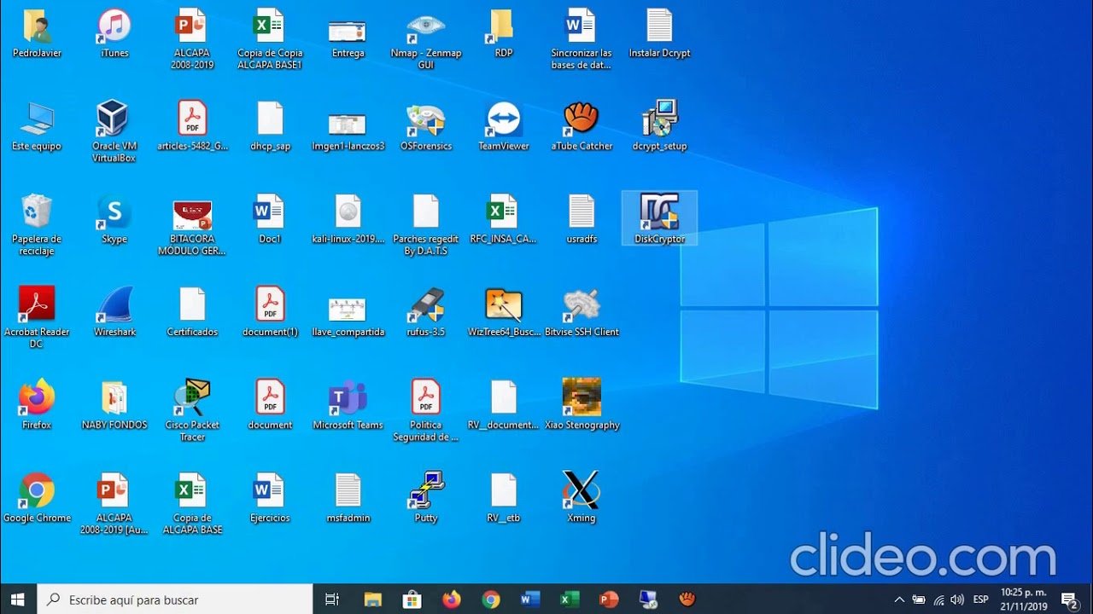
Task: Select the Ejercicios Word document
Action: pos(270,498)
